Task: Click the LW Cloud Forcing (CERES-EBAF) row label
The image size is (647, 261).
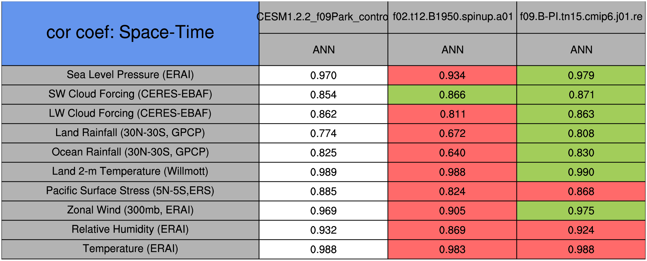Action: coord(130,114)
